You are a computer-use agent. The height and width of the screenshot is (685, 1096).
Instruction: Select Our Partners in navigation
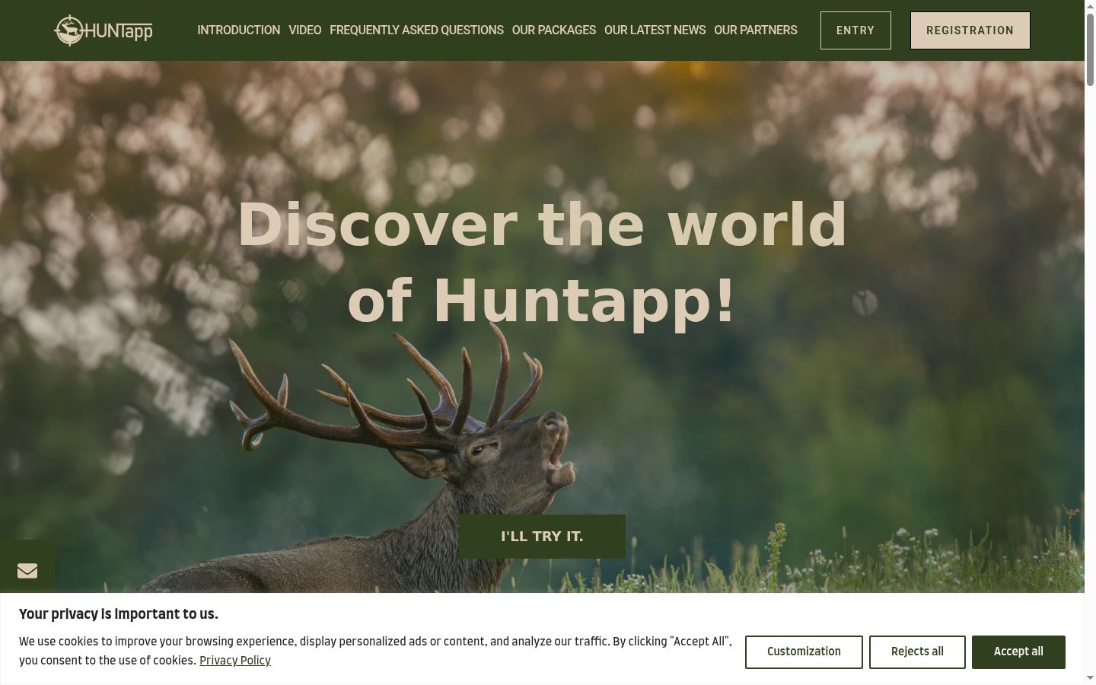(756, 30)
